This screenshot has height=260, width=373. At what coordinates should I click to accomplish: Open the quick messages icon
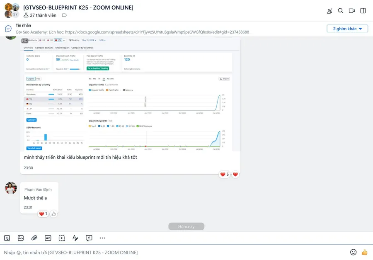pos(89,238)
